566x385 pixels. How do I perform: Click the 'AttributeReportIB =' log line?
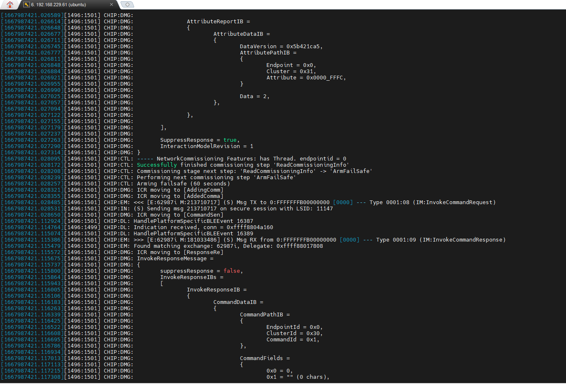click(218, 22)
